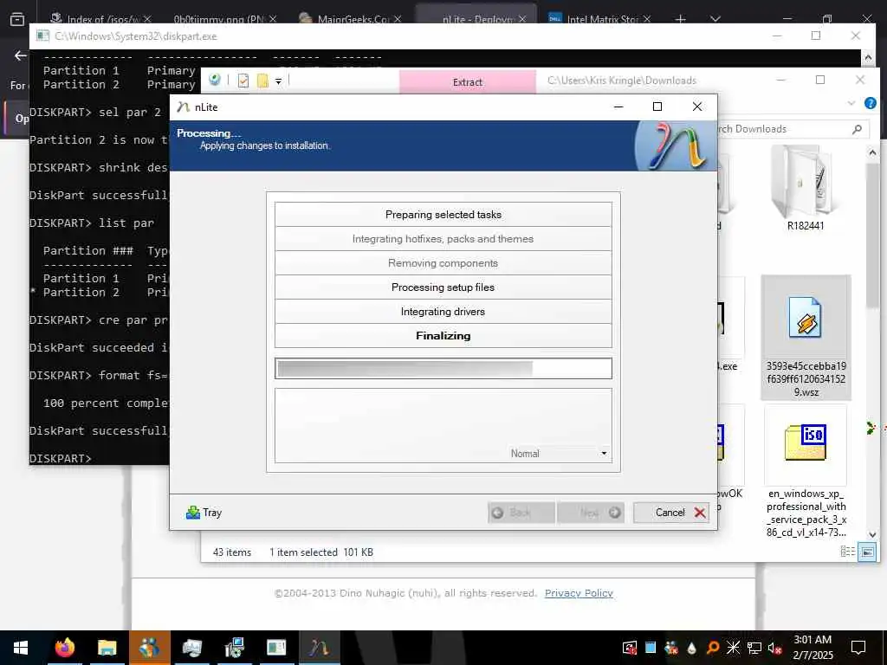Open the Customize Quick Access Toolbar dropdown
Screen dimensions: 887x665
pyautogui.click(x=278, y=81)
